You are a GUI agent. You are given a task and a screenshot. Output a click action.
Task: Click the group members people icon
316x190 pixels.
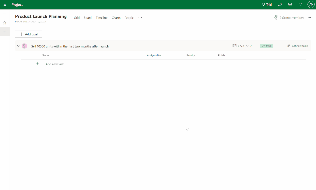click(x=276, y=17)
